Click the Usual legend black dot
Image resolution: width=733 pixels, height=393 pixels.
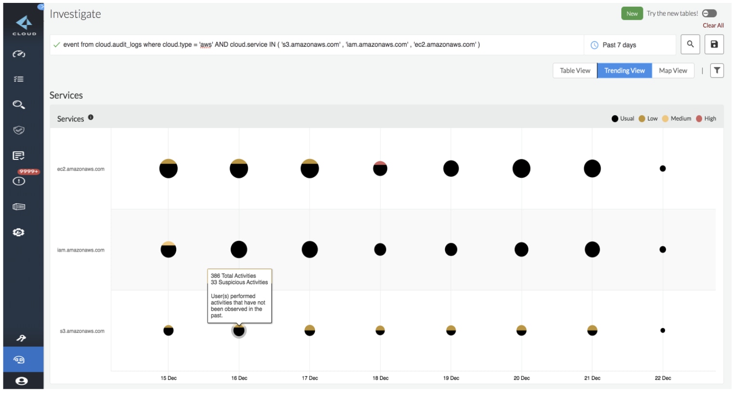615,118
